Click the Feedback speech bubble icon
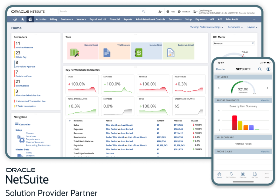This screenshot has width=277, height=196. coord(179,11)
